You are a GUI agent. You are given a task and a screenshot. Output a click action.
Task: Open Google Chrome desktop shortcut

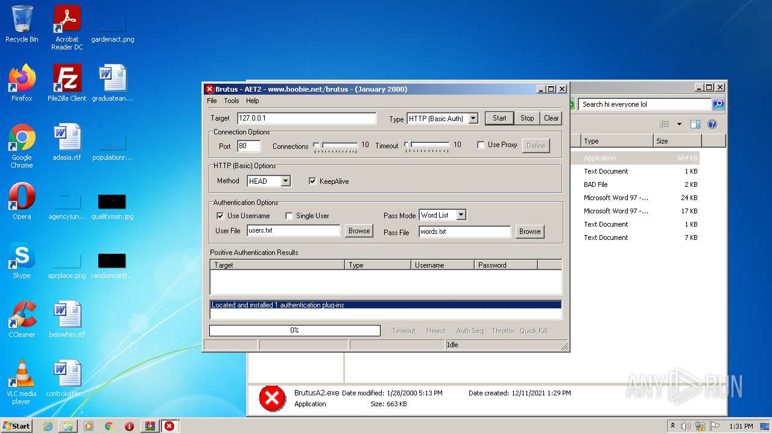tap(22, 146)
